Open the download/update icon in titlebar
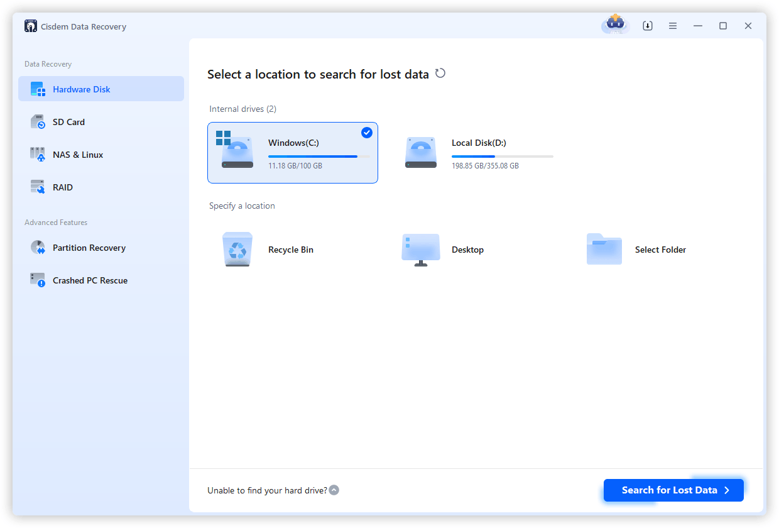779x528 pixels. pyautogui.click(x=647, y=25)
